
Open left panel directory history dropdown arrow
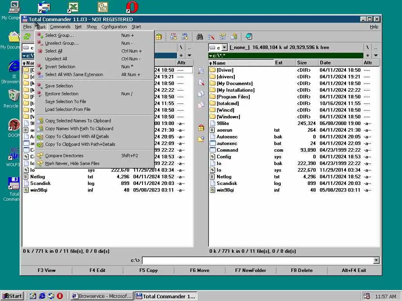(189, 56)
